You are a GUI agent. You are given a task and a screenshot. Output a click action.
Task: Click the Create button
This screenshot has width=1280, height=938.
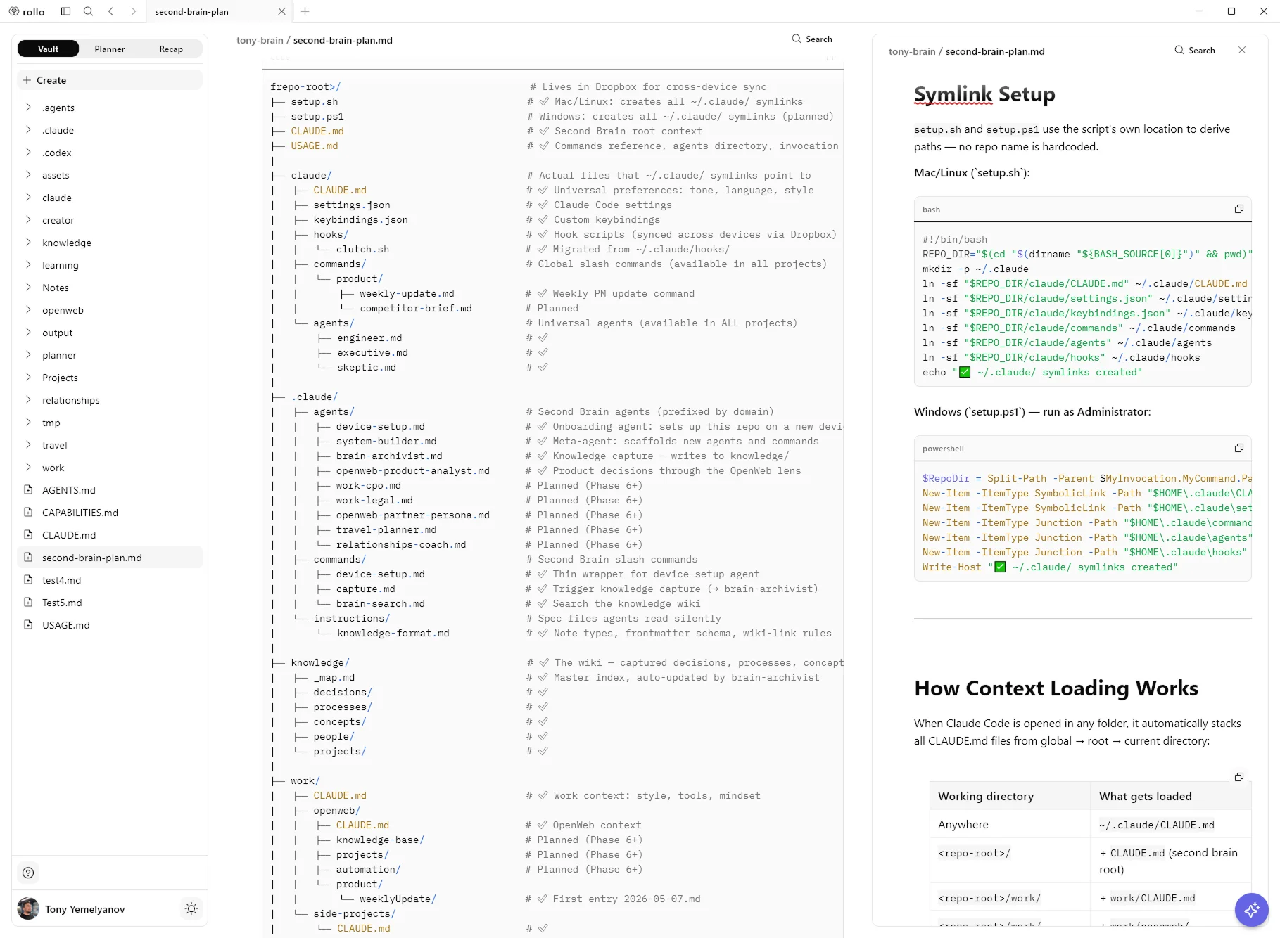[110, 80]
